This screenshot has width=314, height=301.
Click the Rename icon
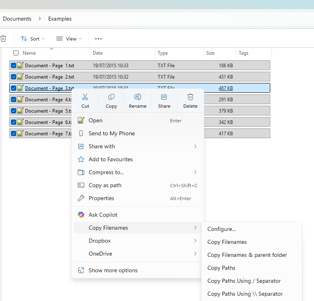tap(138, 97)
